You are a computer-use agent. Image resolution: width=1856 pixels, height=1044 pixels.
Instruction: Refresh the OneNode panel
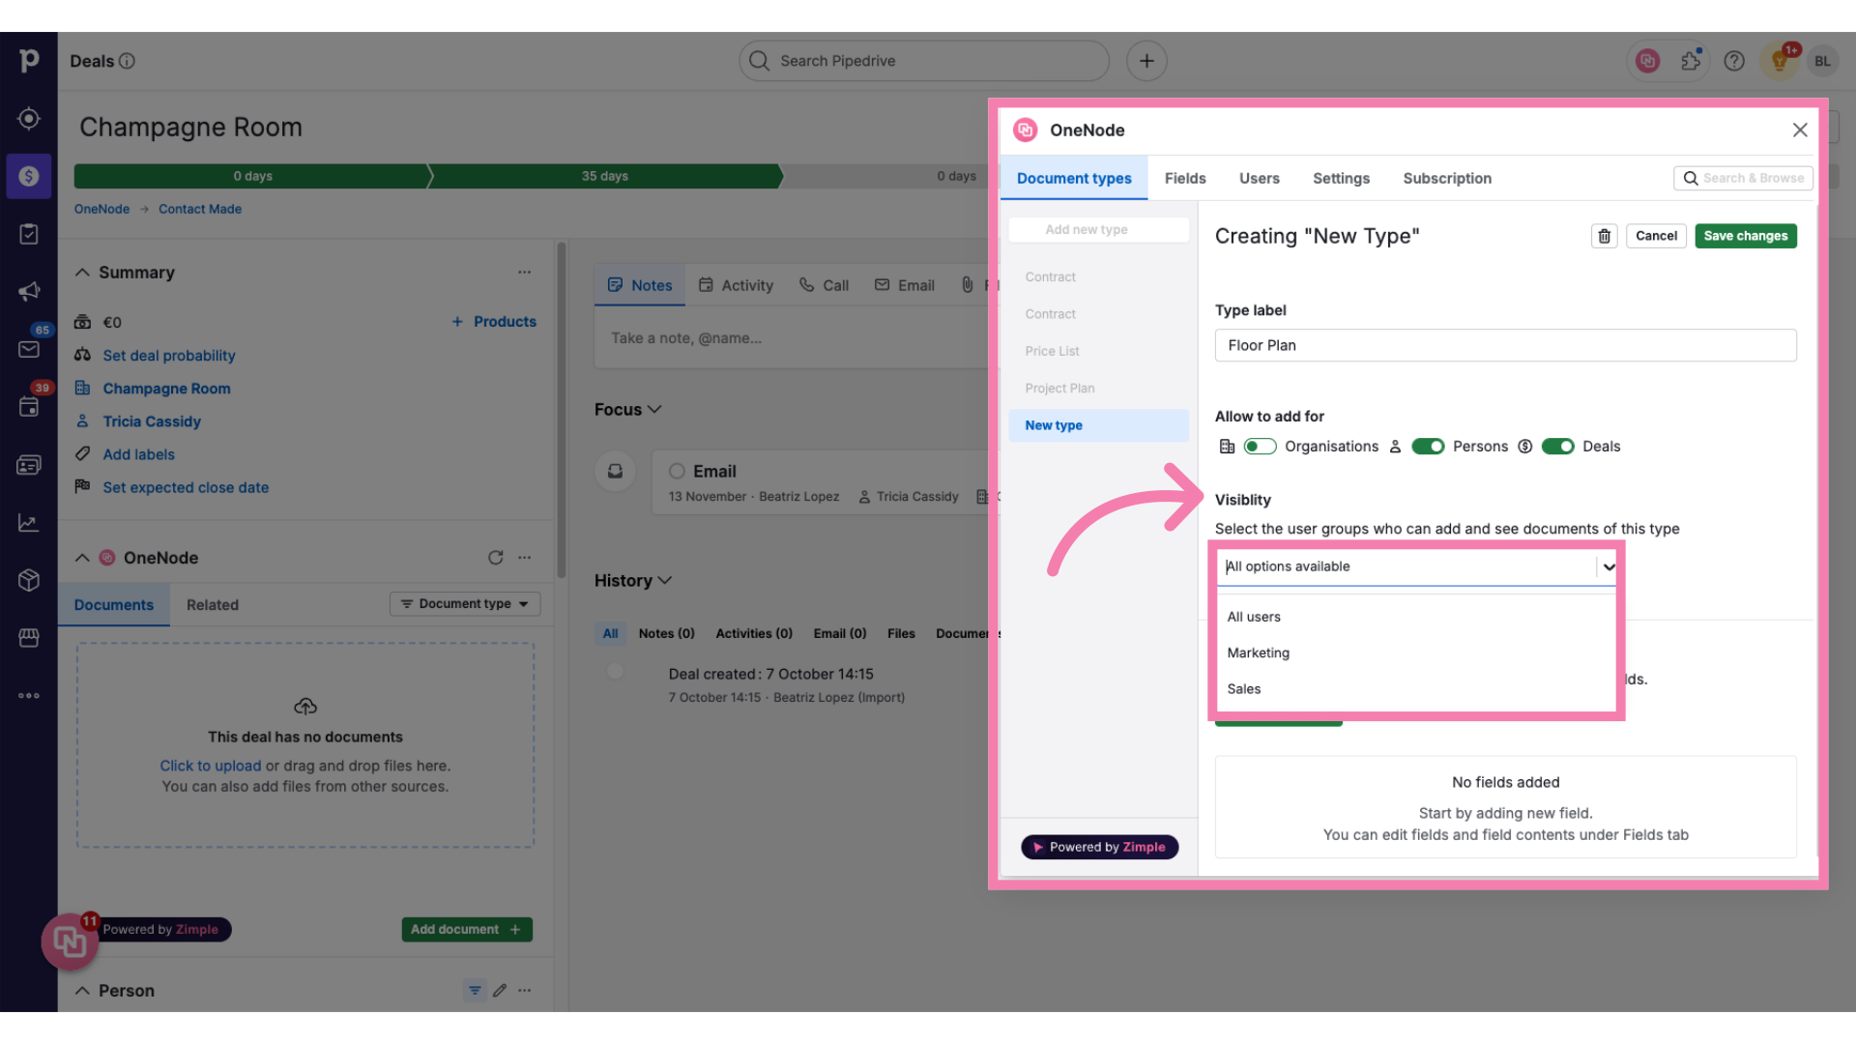point(495,558)
